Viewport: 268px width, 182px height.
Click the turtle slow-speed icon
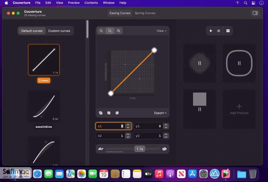tap(101, 149)
